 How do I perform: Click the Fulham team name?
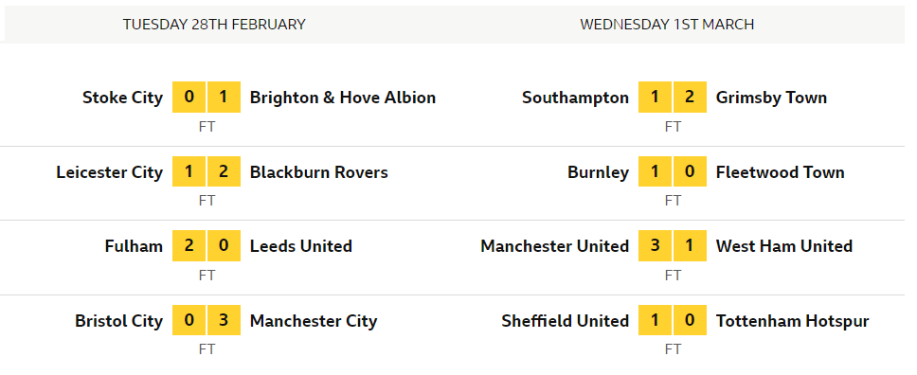pyautogui.click(x=134, y=246)
